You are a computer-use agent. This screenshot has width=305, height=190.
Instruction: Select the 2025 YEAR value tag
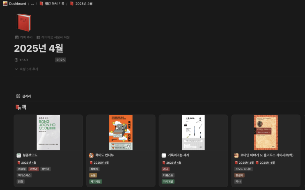60,60
